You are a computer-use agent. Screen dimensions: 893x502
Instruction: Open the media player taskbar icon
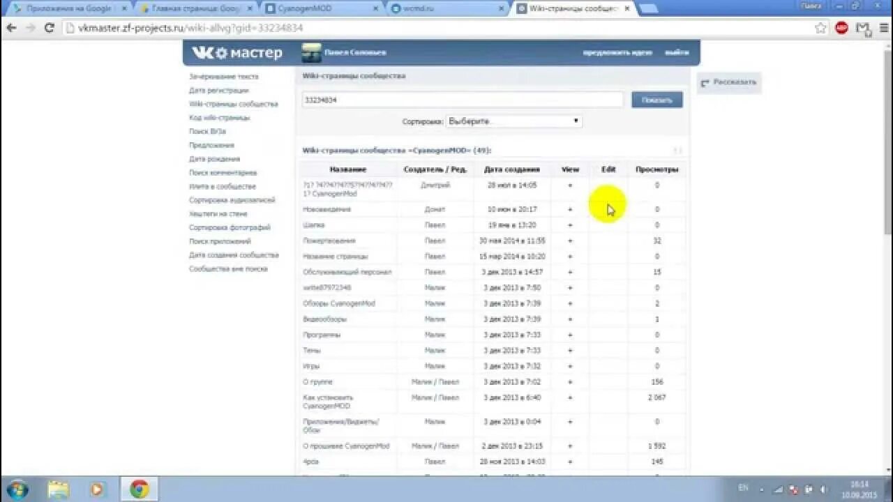[x=97, y=489]
